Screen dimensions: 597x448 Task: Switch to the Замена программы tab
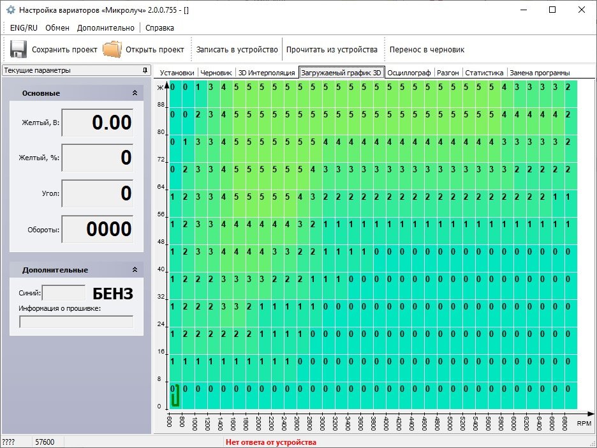[x=540, y=73]
